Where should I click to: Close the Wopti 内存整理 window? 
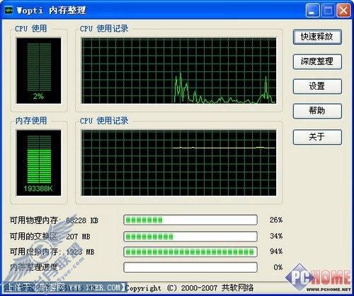[x=343, y=11]
